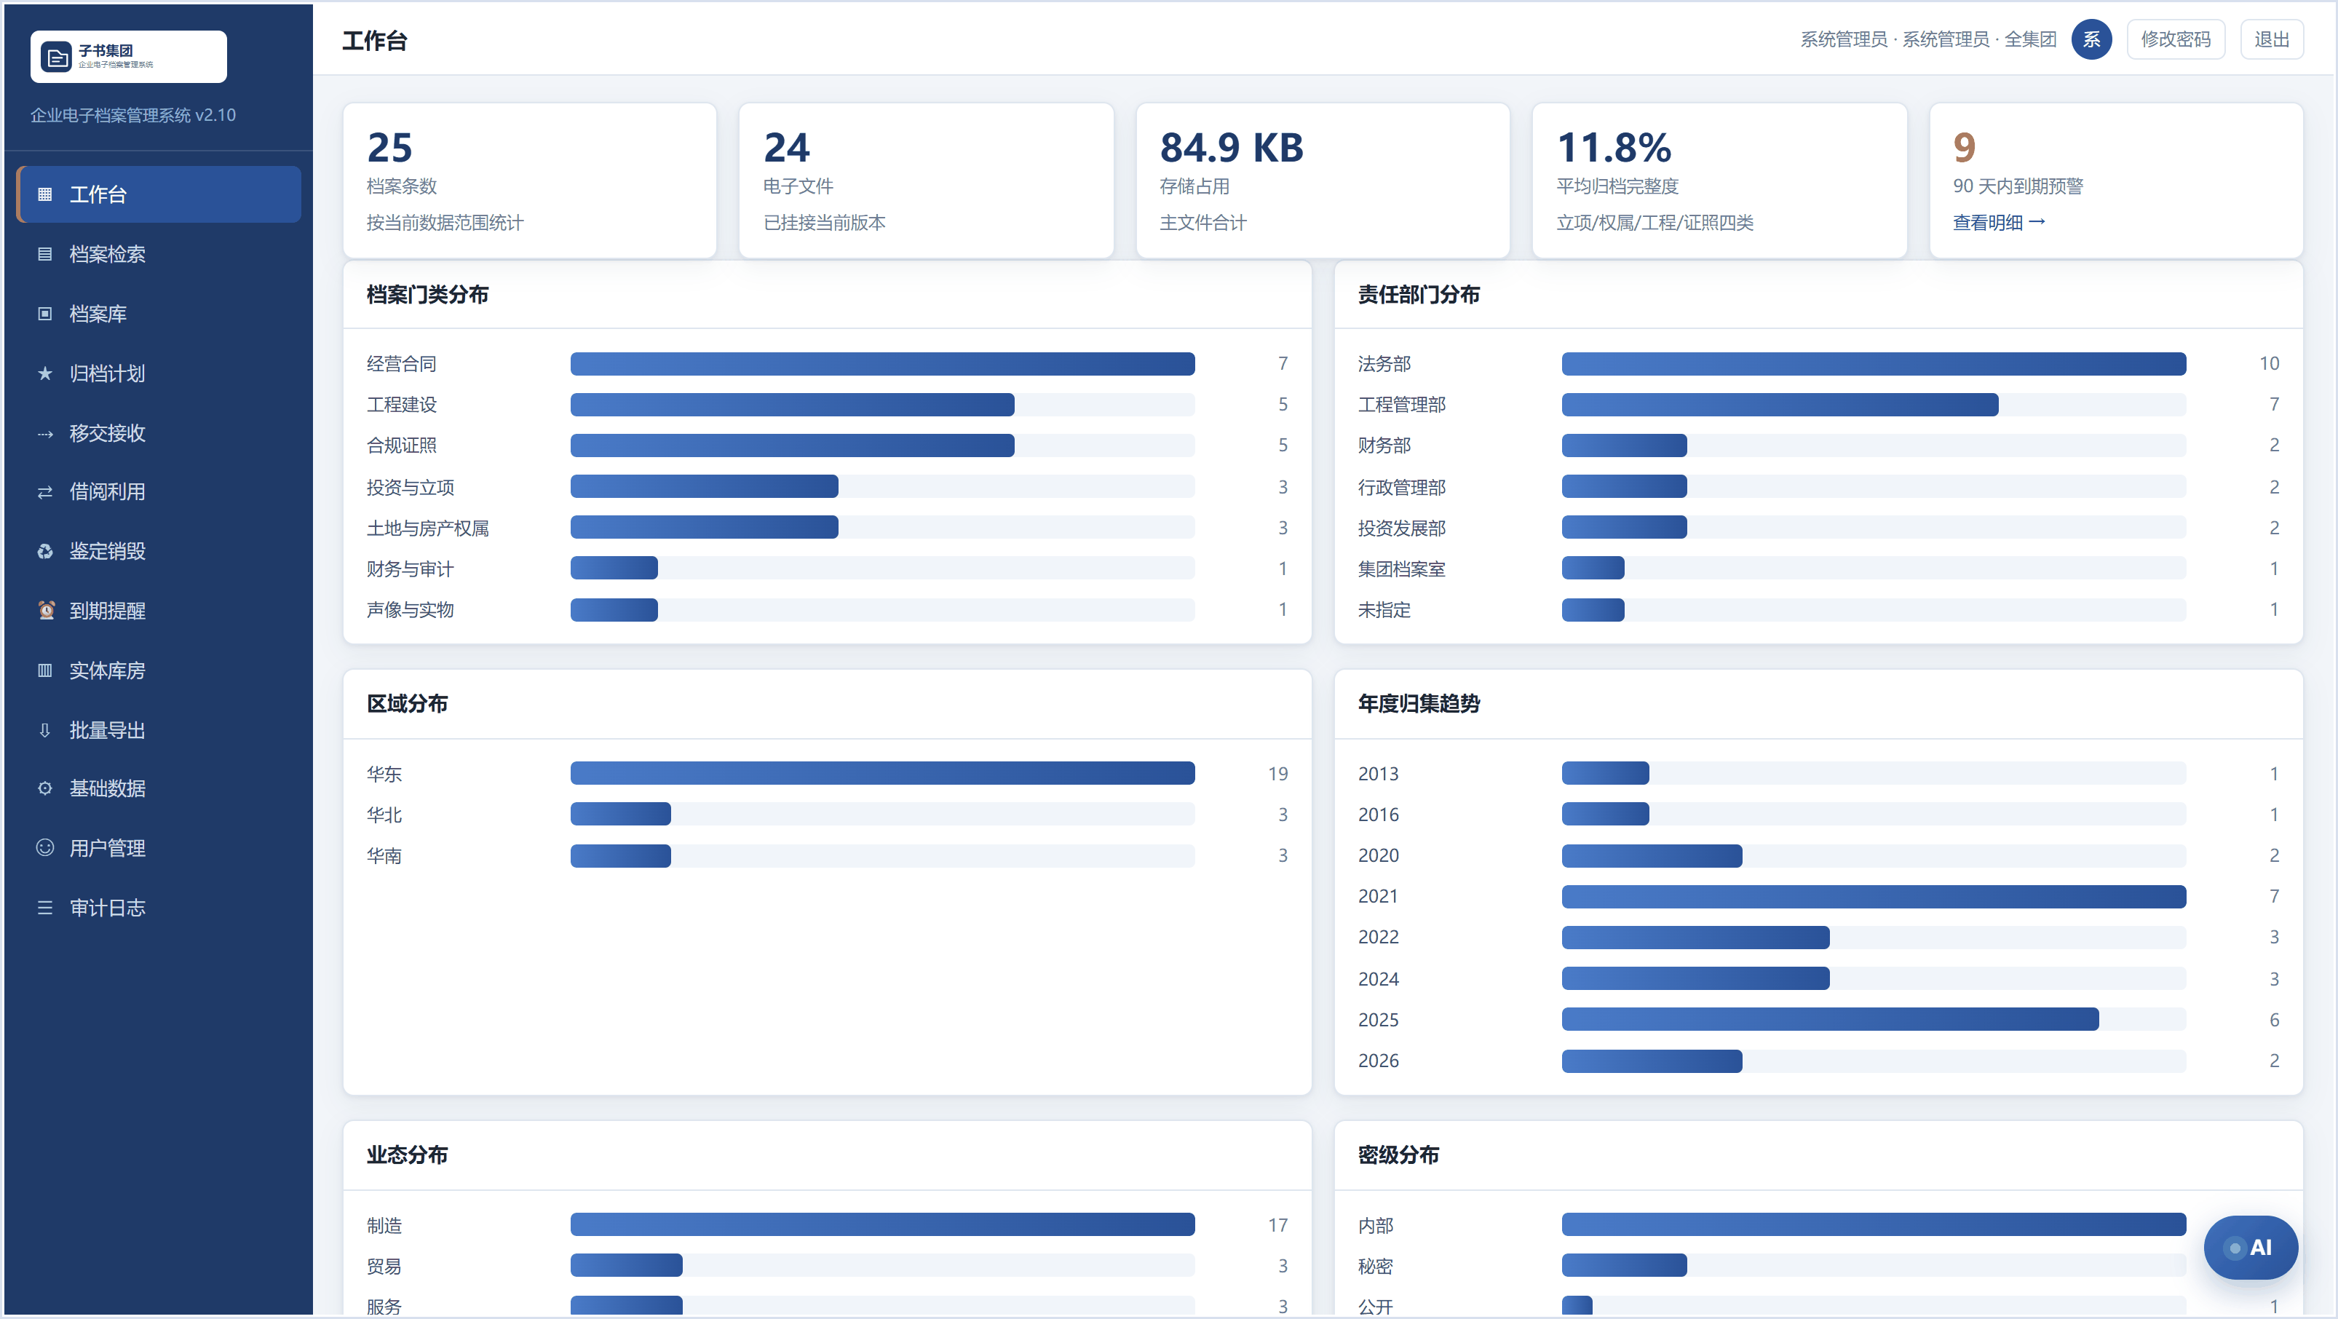2338x1319 pixels.
Task: Click the list icon beside 审计日志
Action: (x=44, y=908)
